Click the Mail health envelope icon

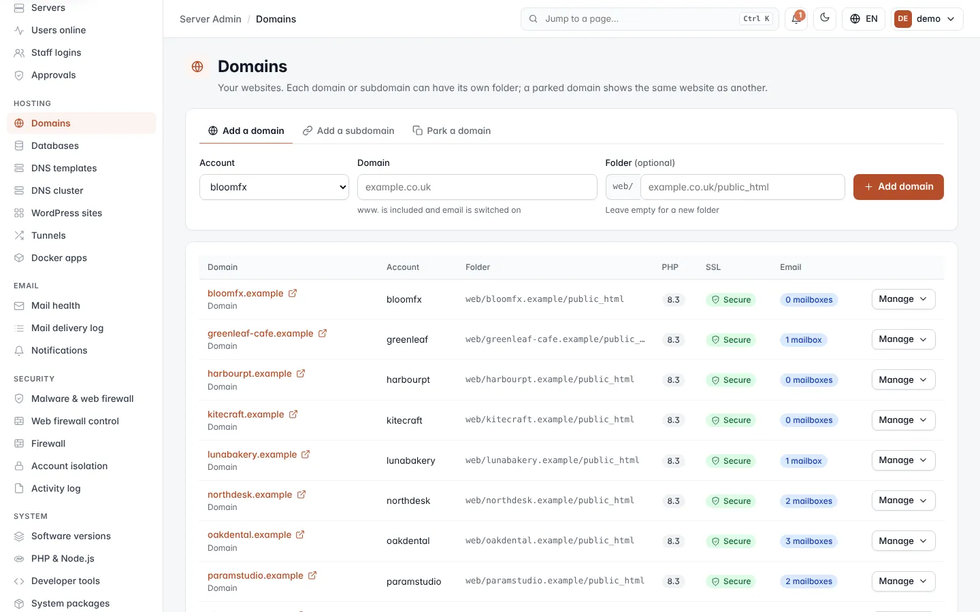coord(19,305)
